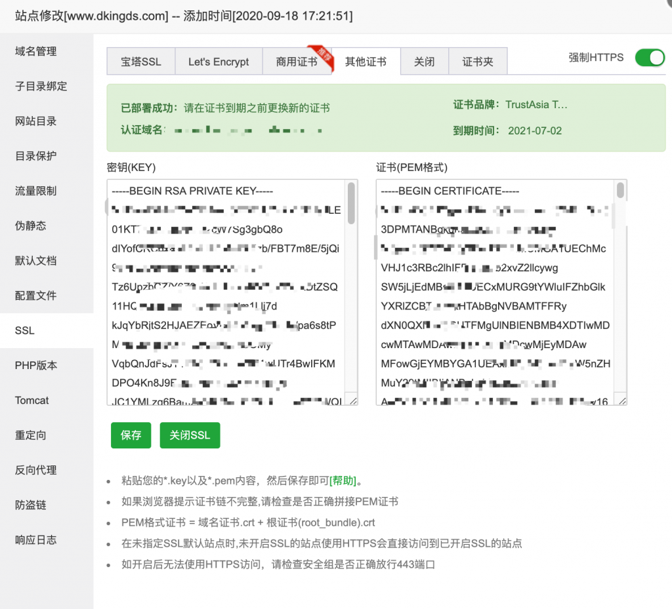672x609 pixels.
Task: Click the 关闭 tab
Action: pyautogui.click(x=425, y=61)
